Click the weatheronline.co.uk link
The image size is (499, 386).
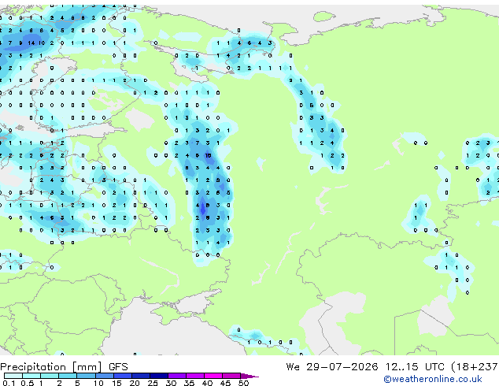pyautogui.click(x=433, y=379)
